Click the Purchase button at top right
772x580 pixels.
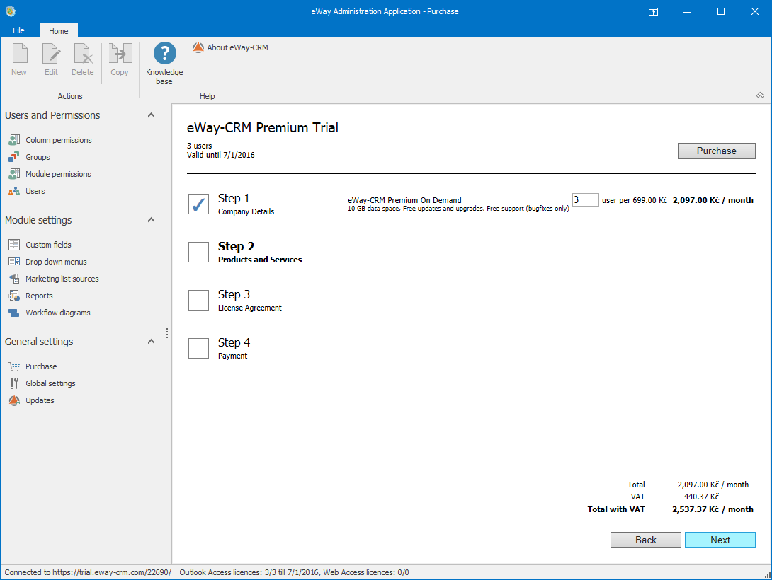(716, 151)
